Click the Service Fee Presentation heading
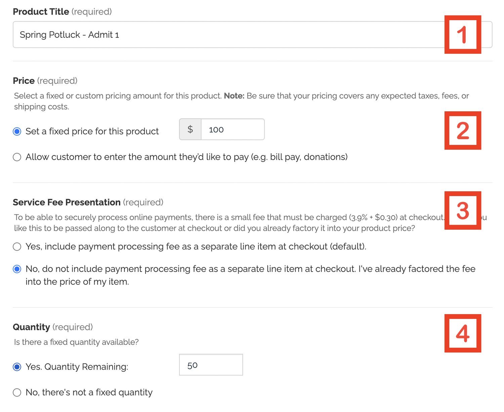This screenshot has width=504, height=412. point(66,202)
